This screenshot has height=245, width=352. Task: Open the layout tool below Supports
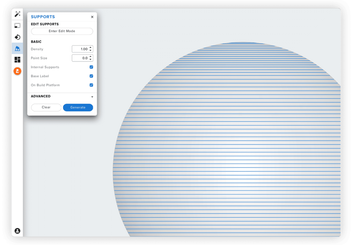(x=17, y=59)
